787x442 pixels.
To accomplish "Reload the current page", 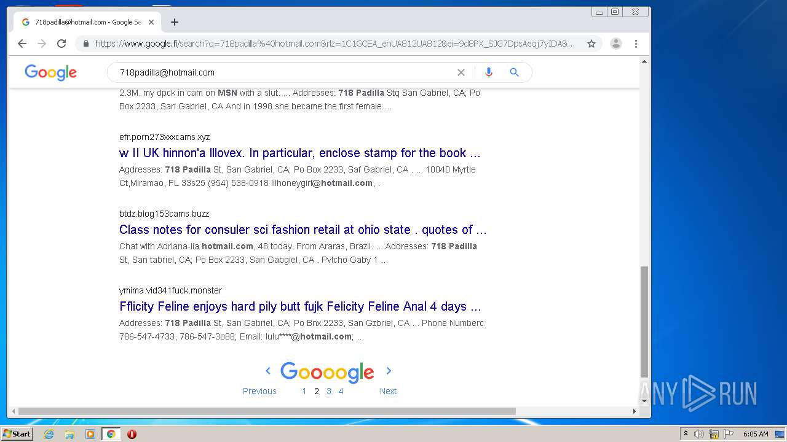I will click(x=61, y=44).
